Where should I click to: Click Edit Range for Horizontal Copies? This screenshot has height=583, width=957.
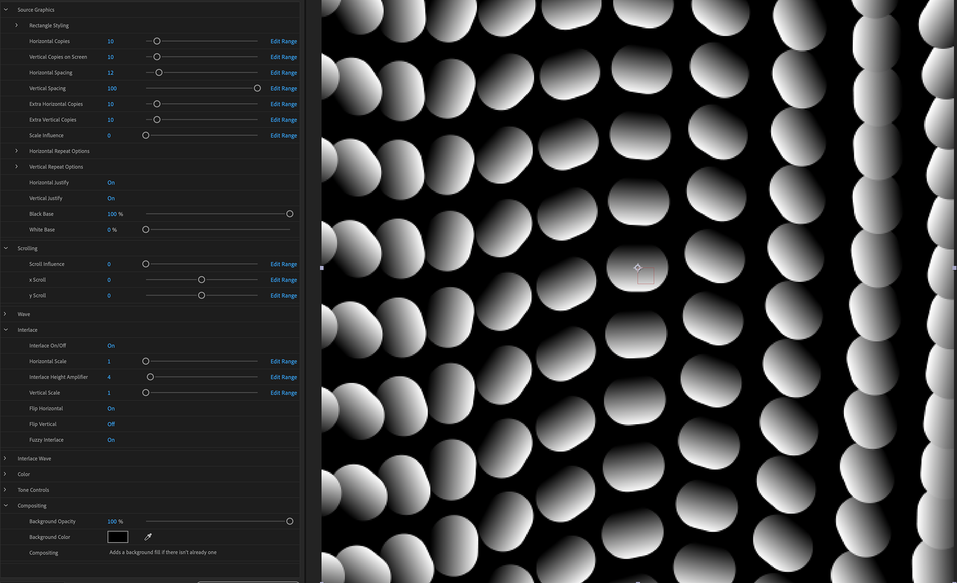(283, 41)
